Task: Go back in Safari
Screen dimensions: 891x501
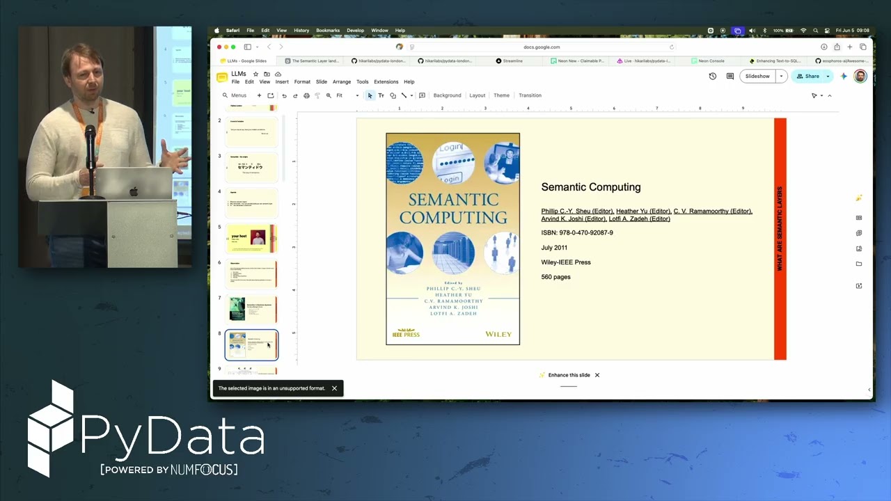Action: [269, 47]
